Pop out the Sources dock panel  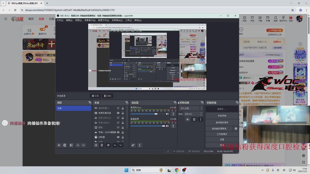pos(127,102)
